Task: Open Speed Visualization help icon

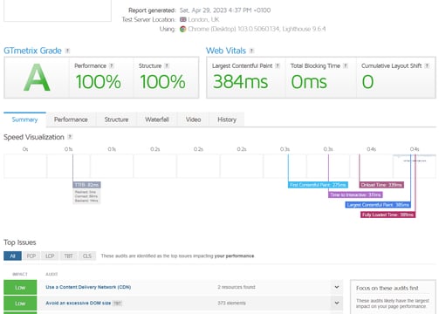Action: point(70,137)
